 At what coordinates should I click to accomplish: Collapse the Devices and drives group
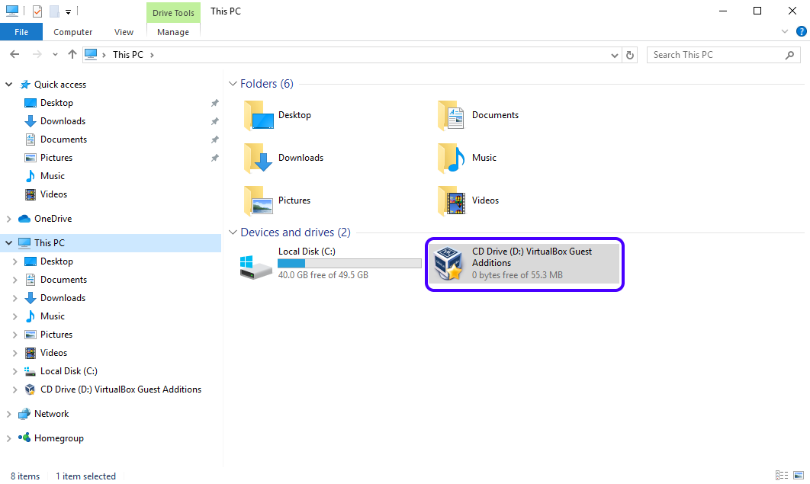click(233, 232)
